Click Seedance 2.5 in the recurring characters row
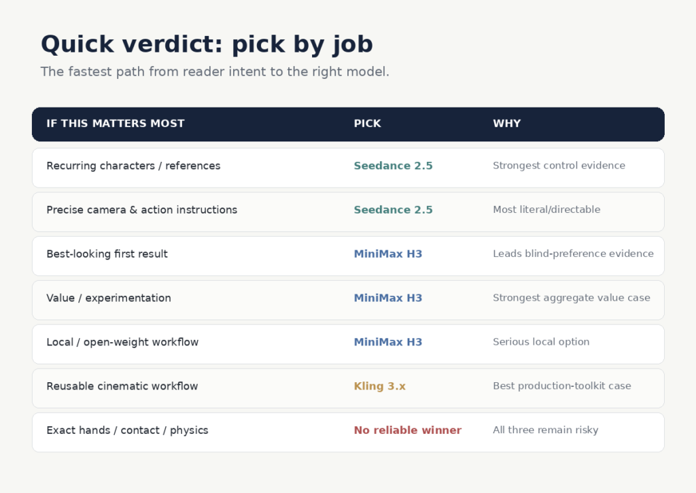Screen dimensions: 696x493 click(x=393, y=166)
